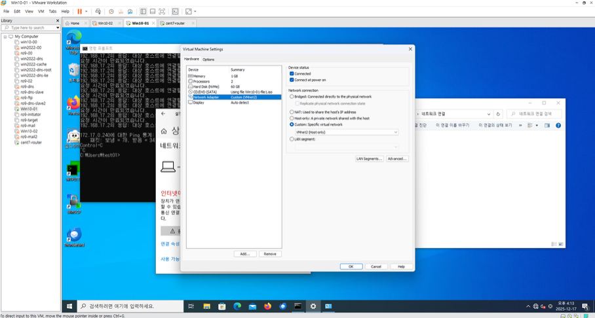Enter full screen mode icon
The height and width of the screenshot is (318, 595).
pyautogui.click(x=162, y=11)
